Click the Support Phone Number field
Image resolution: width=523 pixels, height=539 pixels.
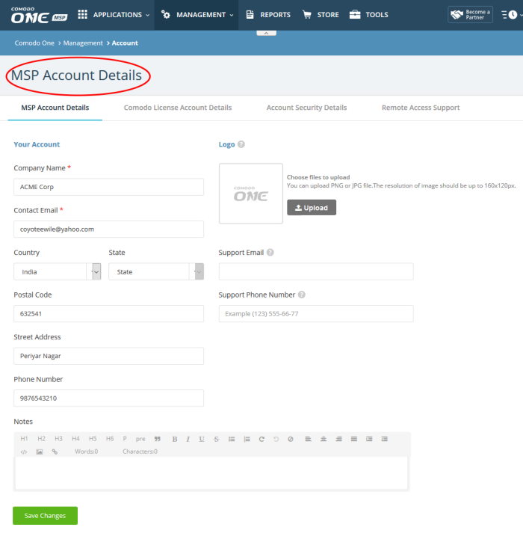pos(316,314)
